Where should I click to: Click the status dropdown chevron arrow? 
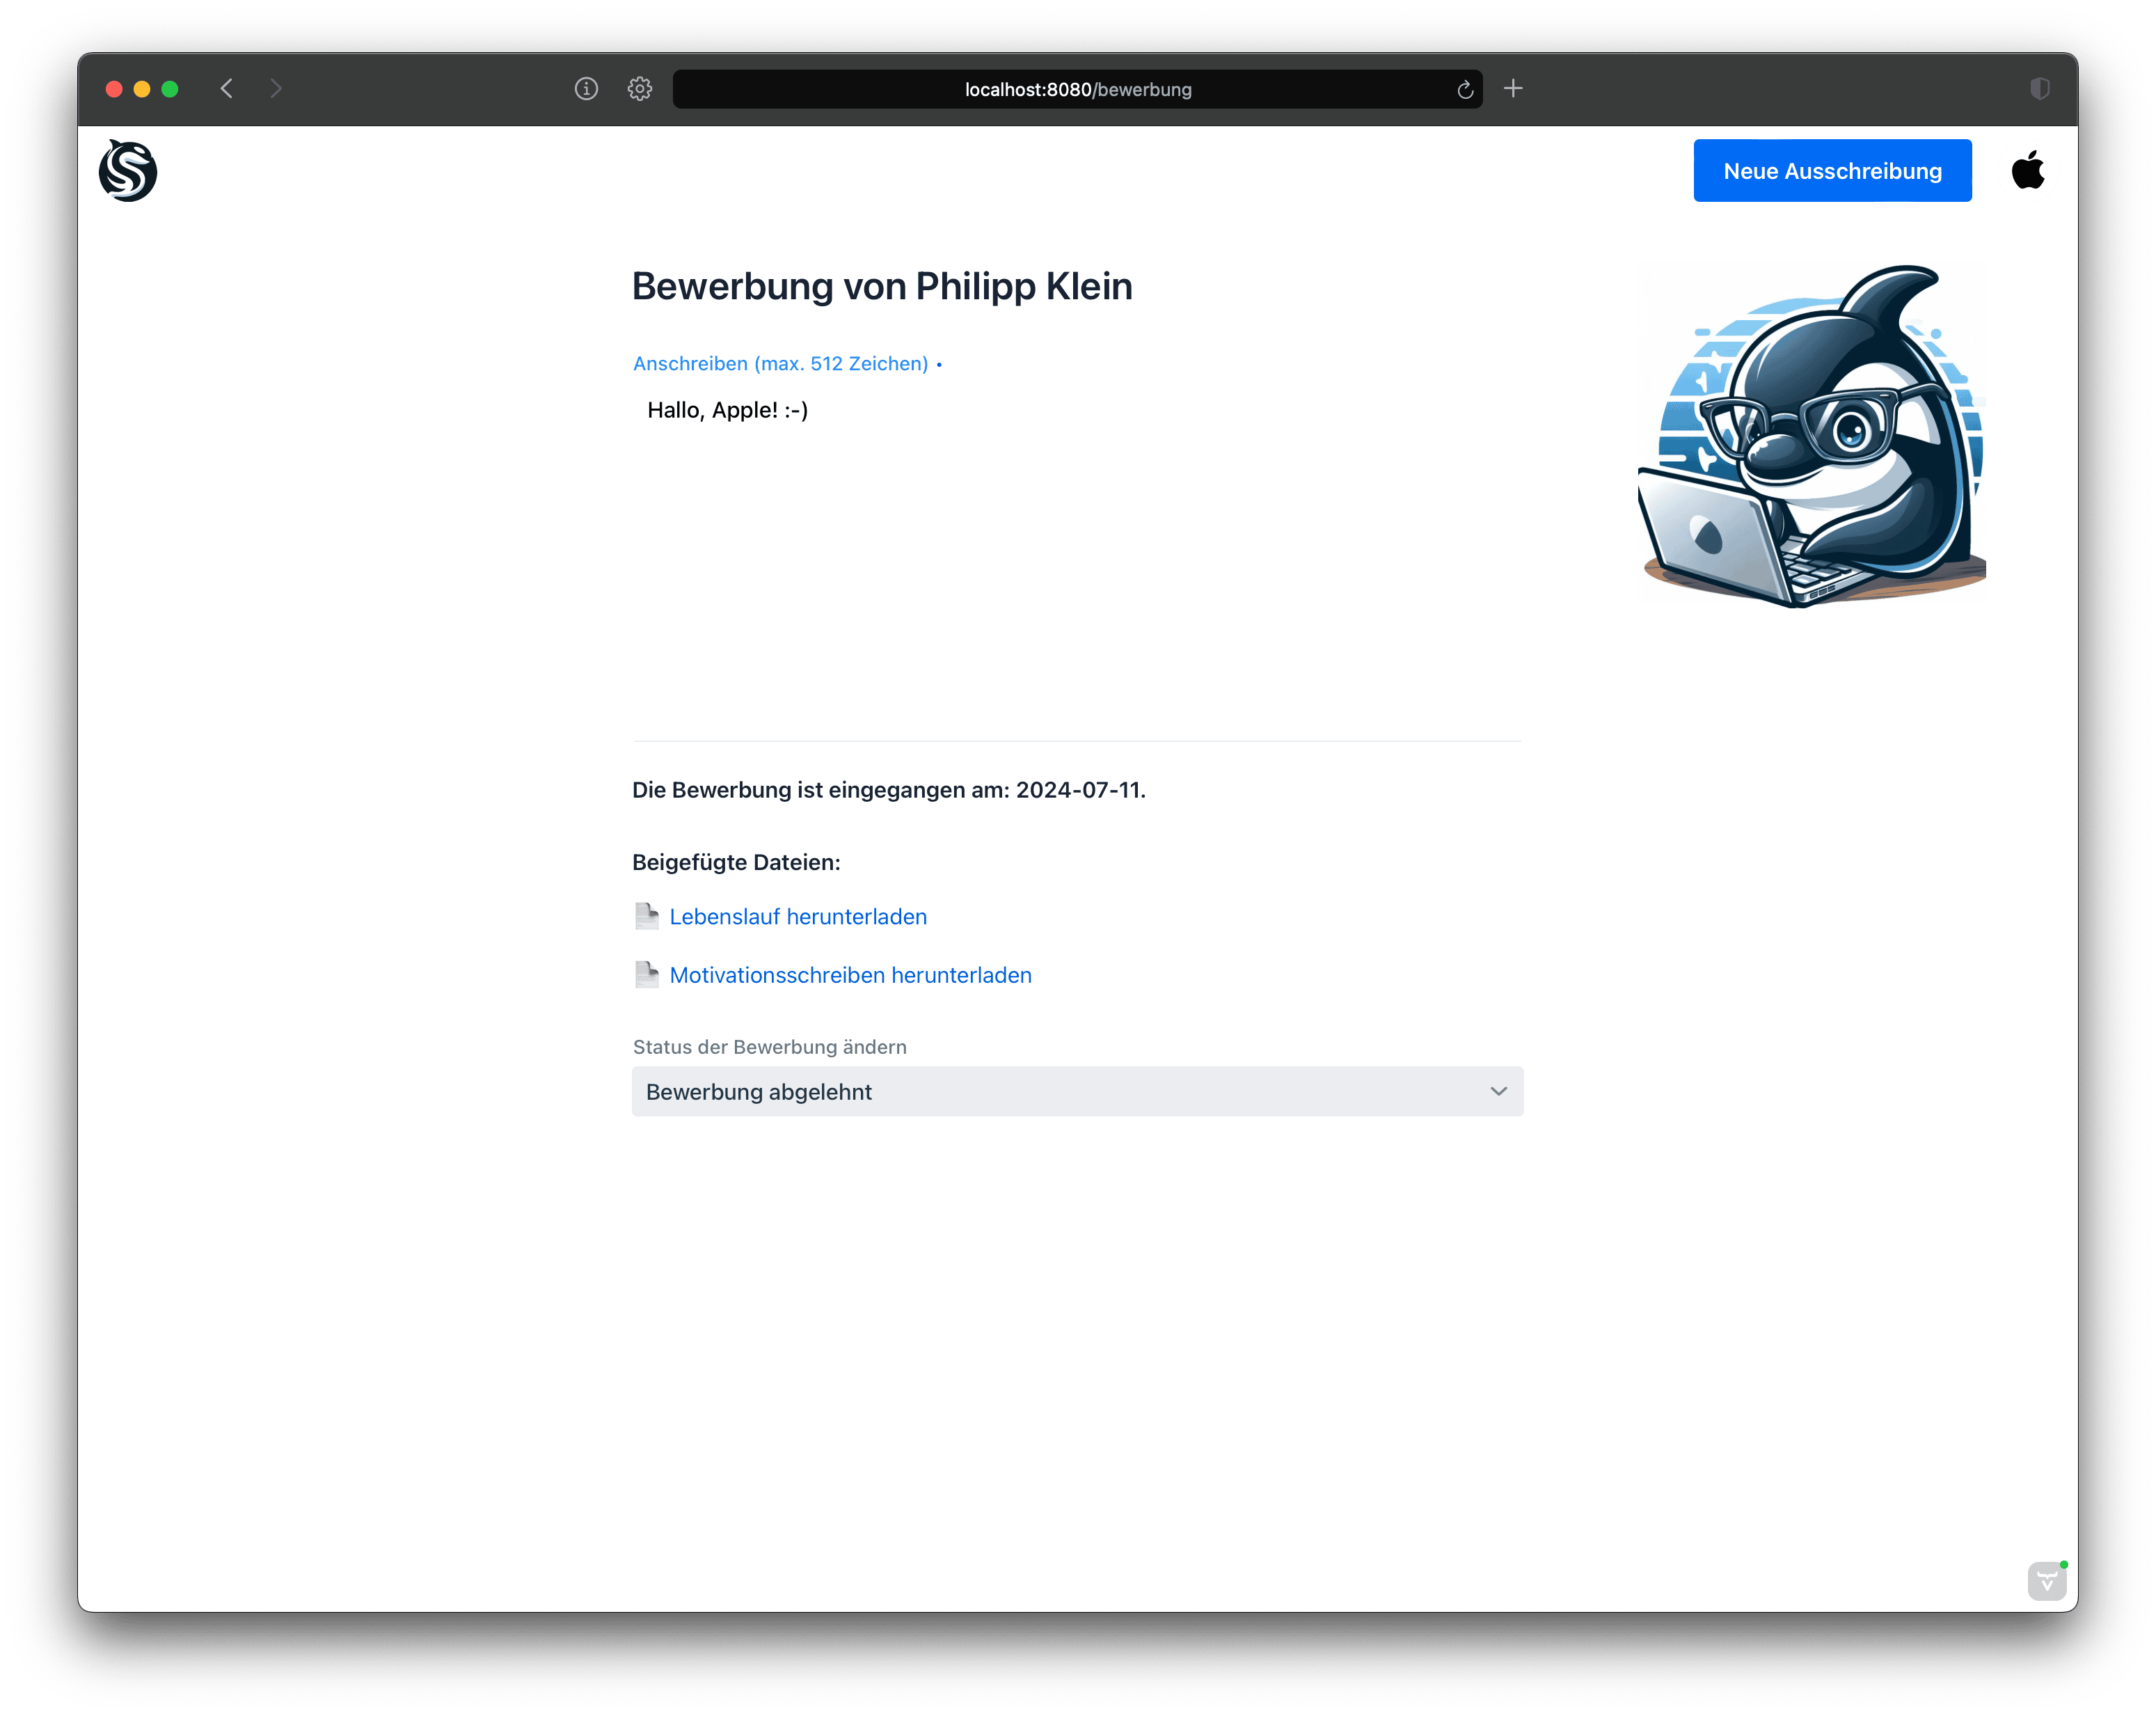tap(1498, 1091)
